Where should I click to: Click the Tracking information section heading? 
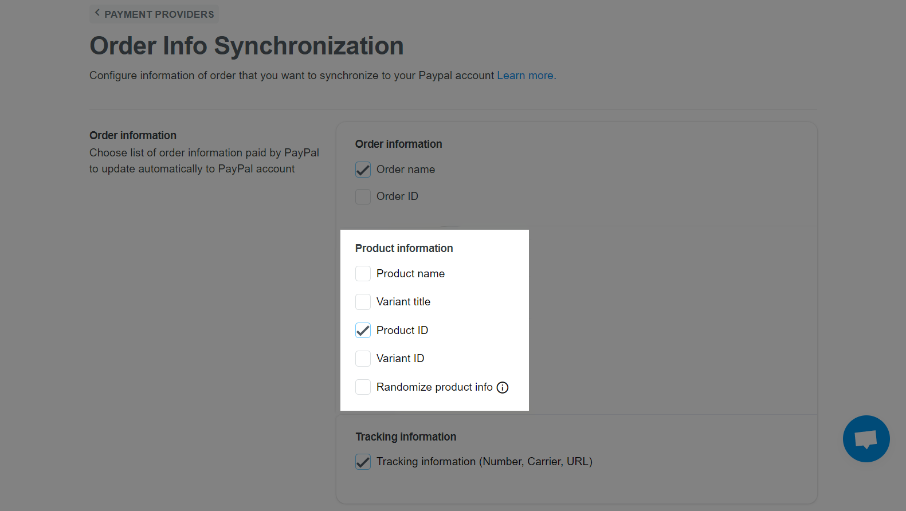pyautogui.click(x=406, y=437)
